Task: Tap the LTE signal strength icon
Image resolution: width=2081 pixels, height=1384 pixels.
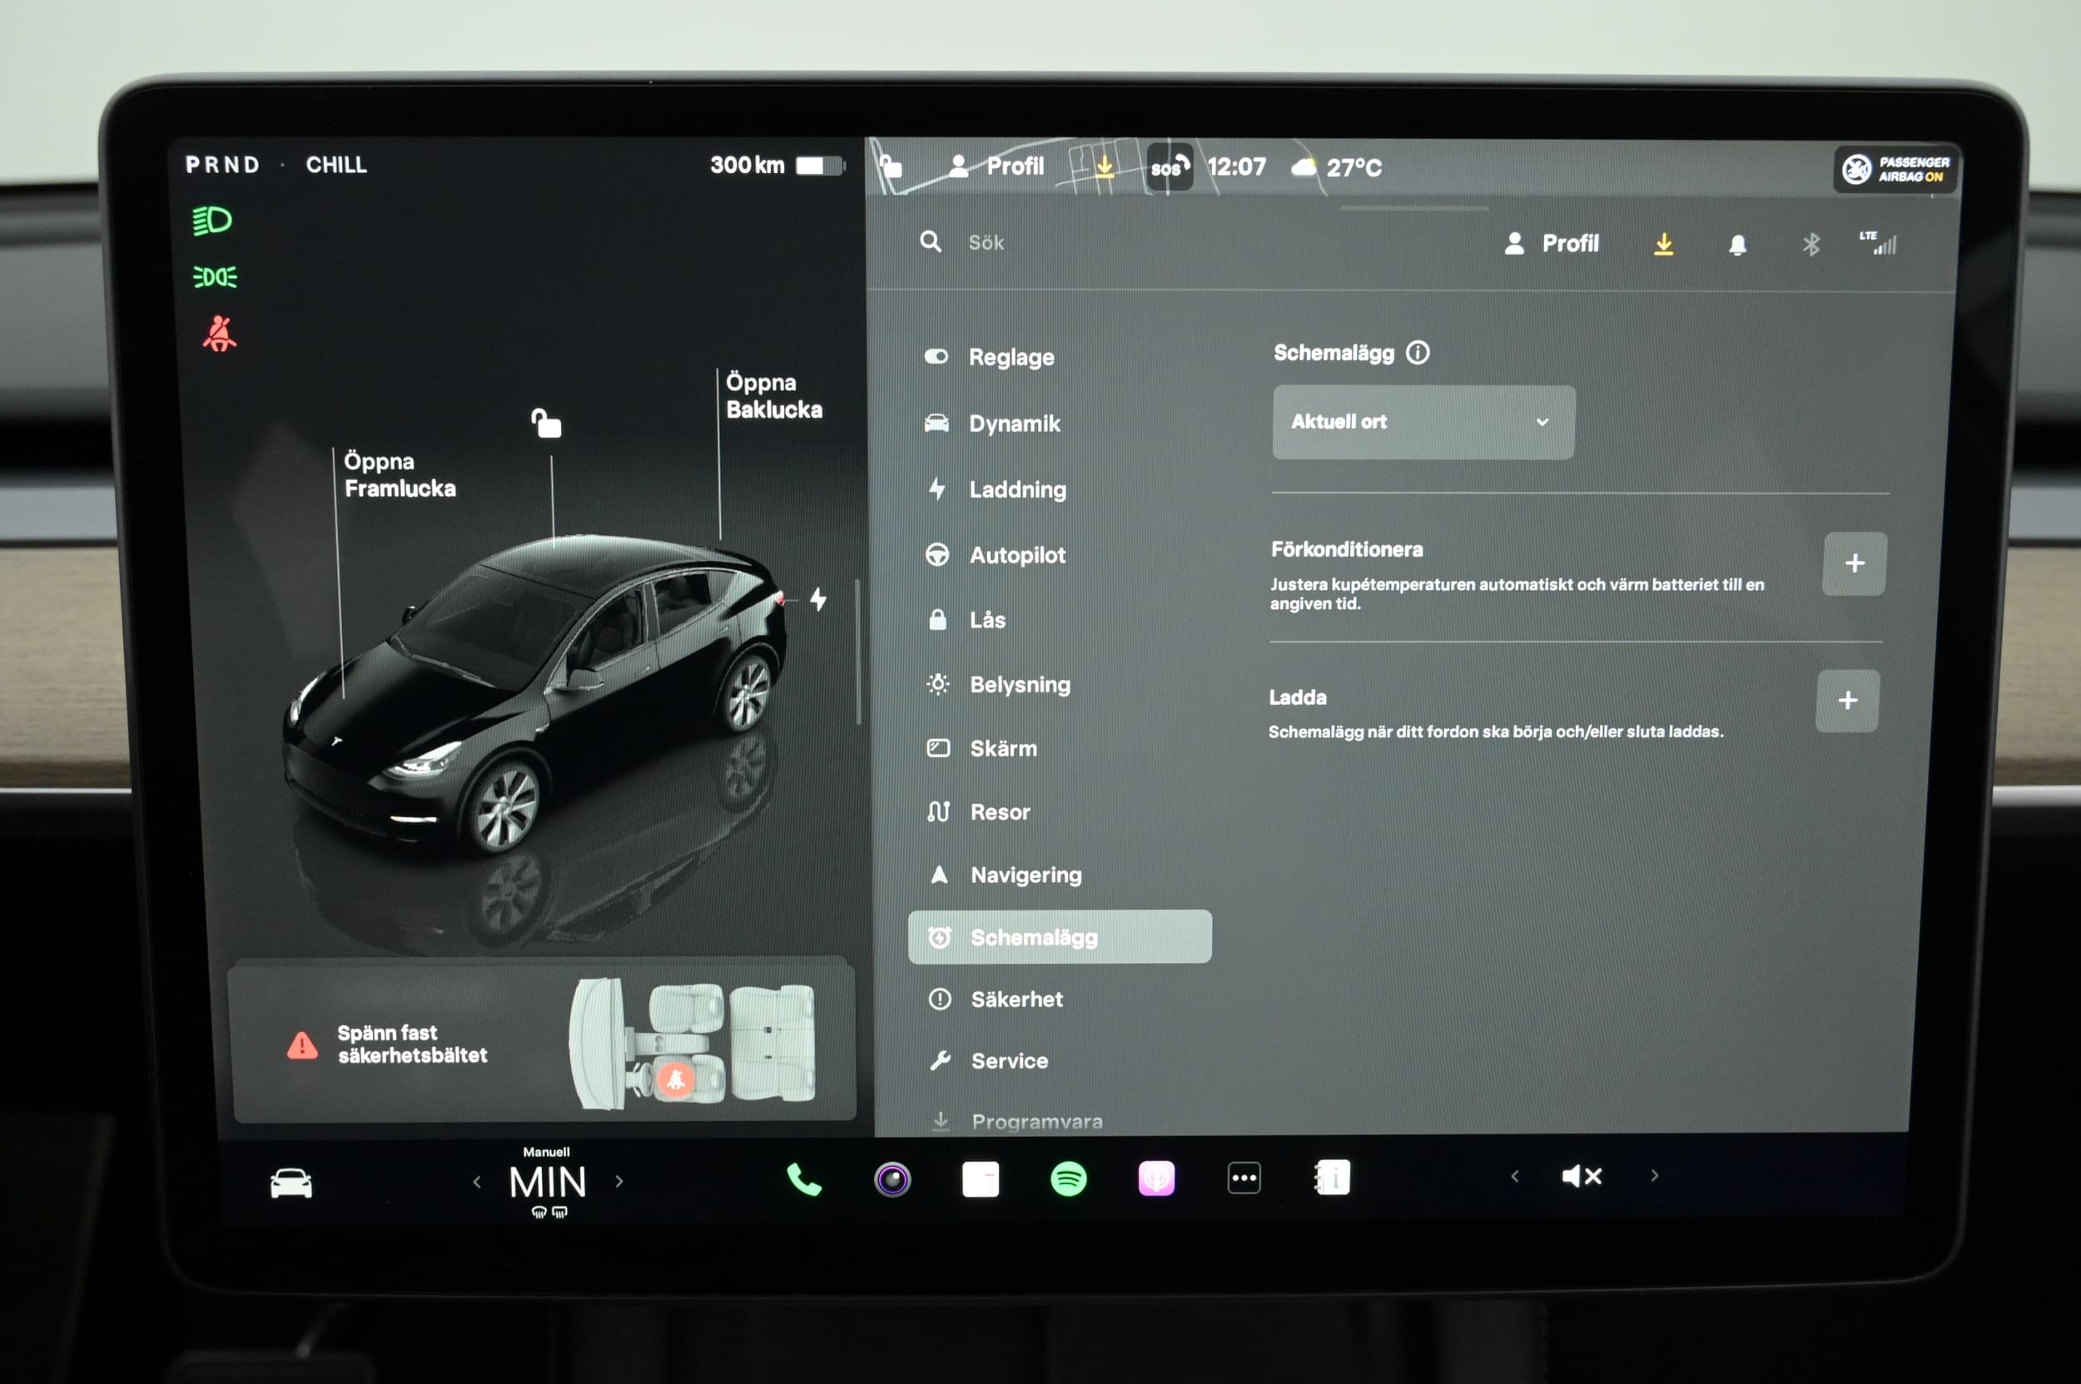Action: (1879, 243)
